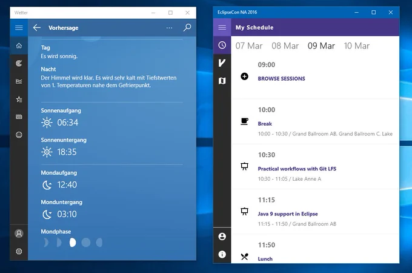412x273 pixels.
Task: Click 'Es wird sonnig.' forecast text
Action: [59, 56]
